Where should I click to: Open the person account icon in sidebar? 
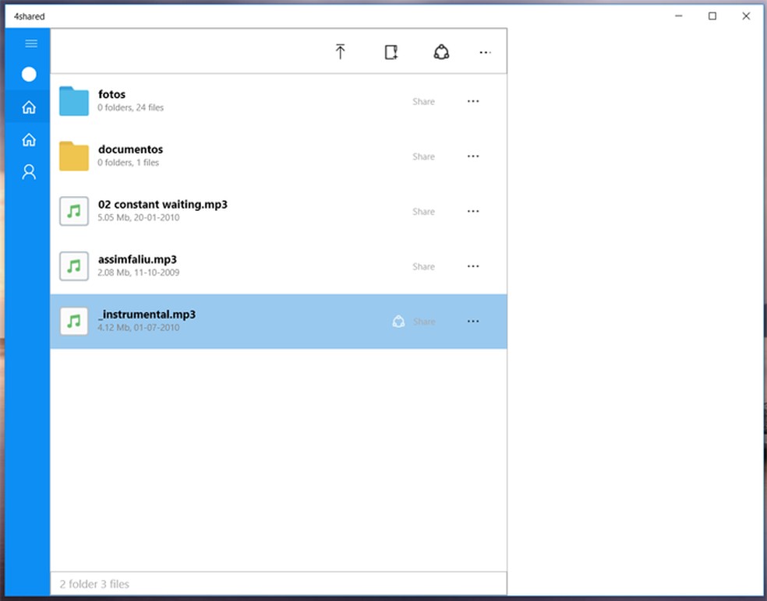coord(29,172)
